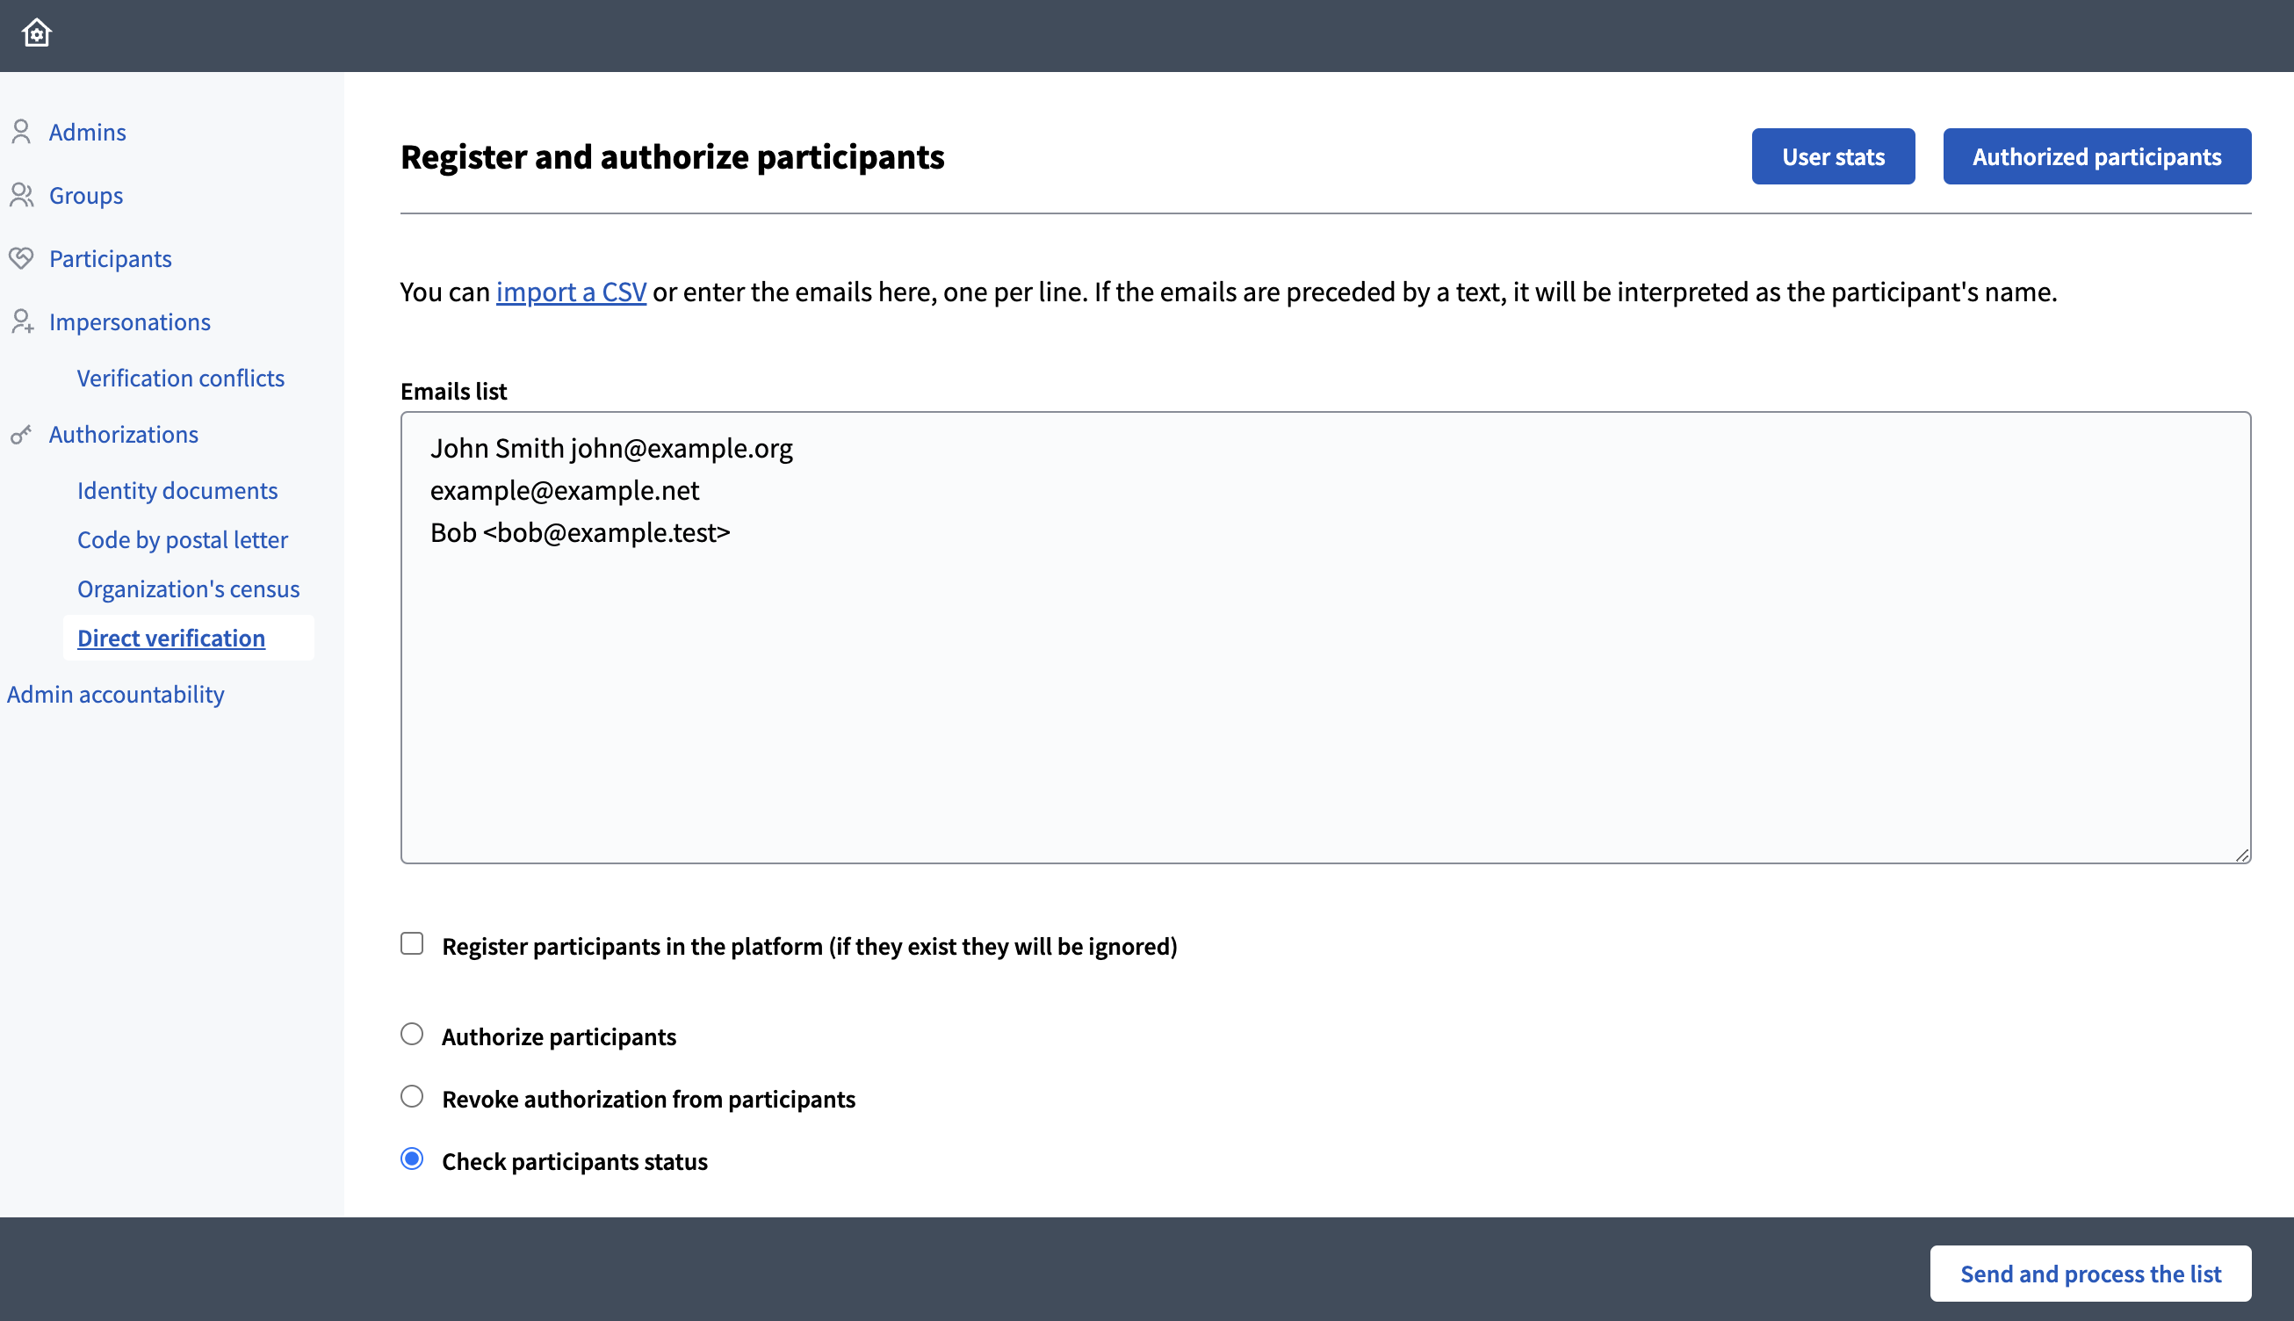The width and height of the screenshot is (2294, 1321).
Task: Enable Register participants in the platform checkbox
Action: click(412, 943)
